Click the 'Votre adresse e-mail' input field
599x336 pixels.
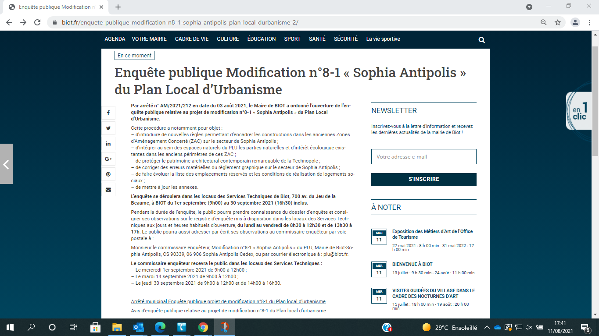pos(423,156)
